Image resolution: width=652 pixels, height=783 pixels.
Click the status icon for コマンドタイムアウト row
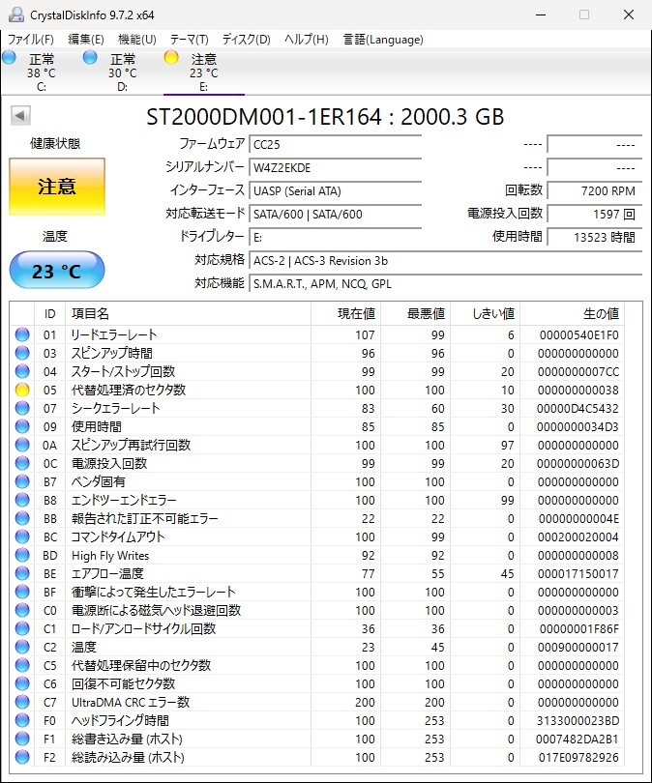click(22, 536)
